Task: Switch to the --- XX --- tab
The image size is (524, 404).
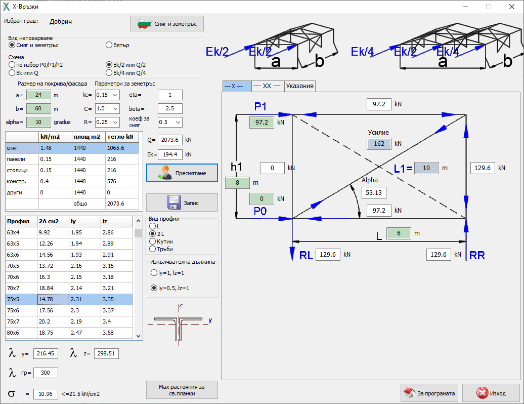Action: tap(268, 86)
